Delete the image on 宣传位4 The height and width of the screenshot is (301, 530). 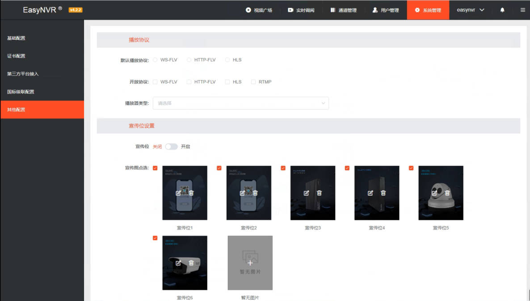(383, 193)
